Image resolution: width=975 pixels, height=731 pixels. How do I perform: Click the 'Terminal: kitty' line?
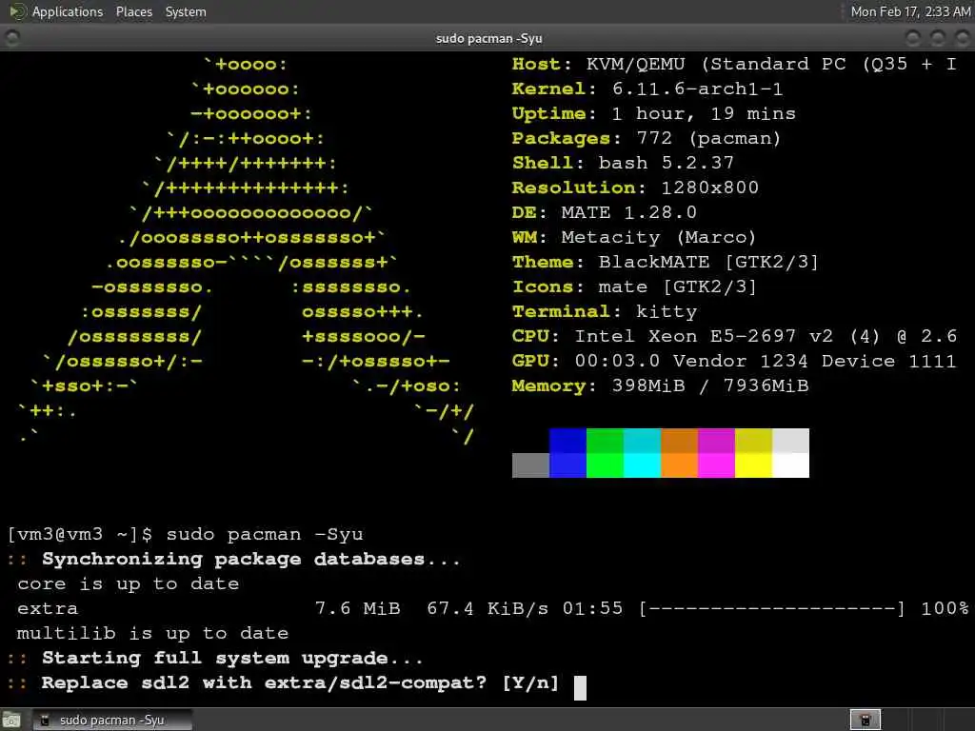[605, 311]
